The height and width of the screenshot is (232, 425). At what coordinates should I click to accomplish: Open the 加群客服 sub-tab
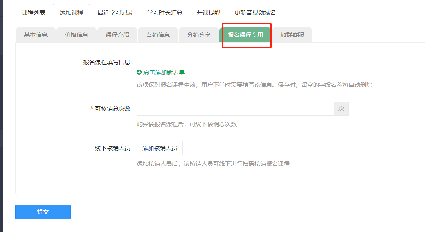point(292,35)
